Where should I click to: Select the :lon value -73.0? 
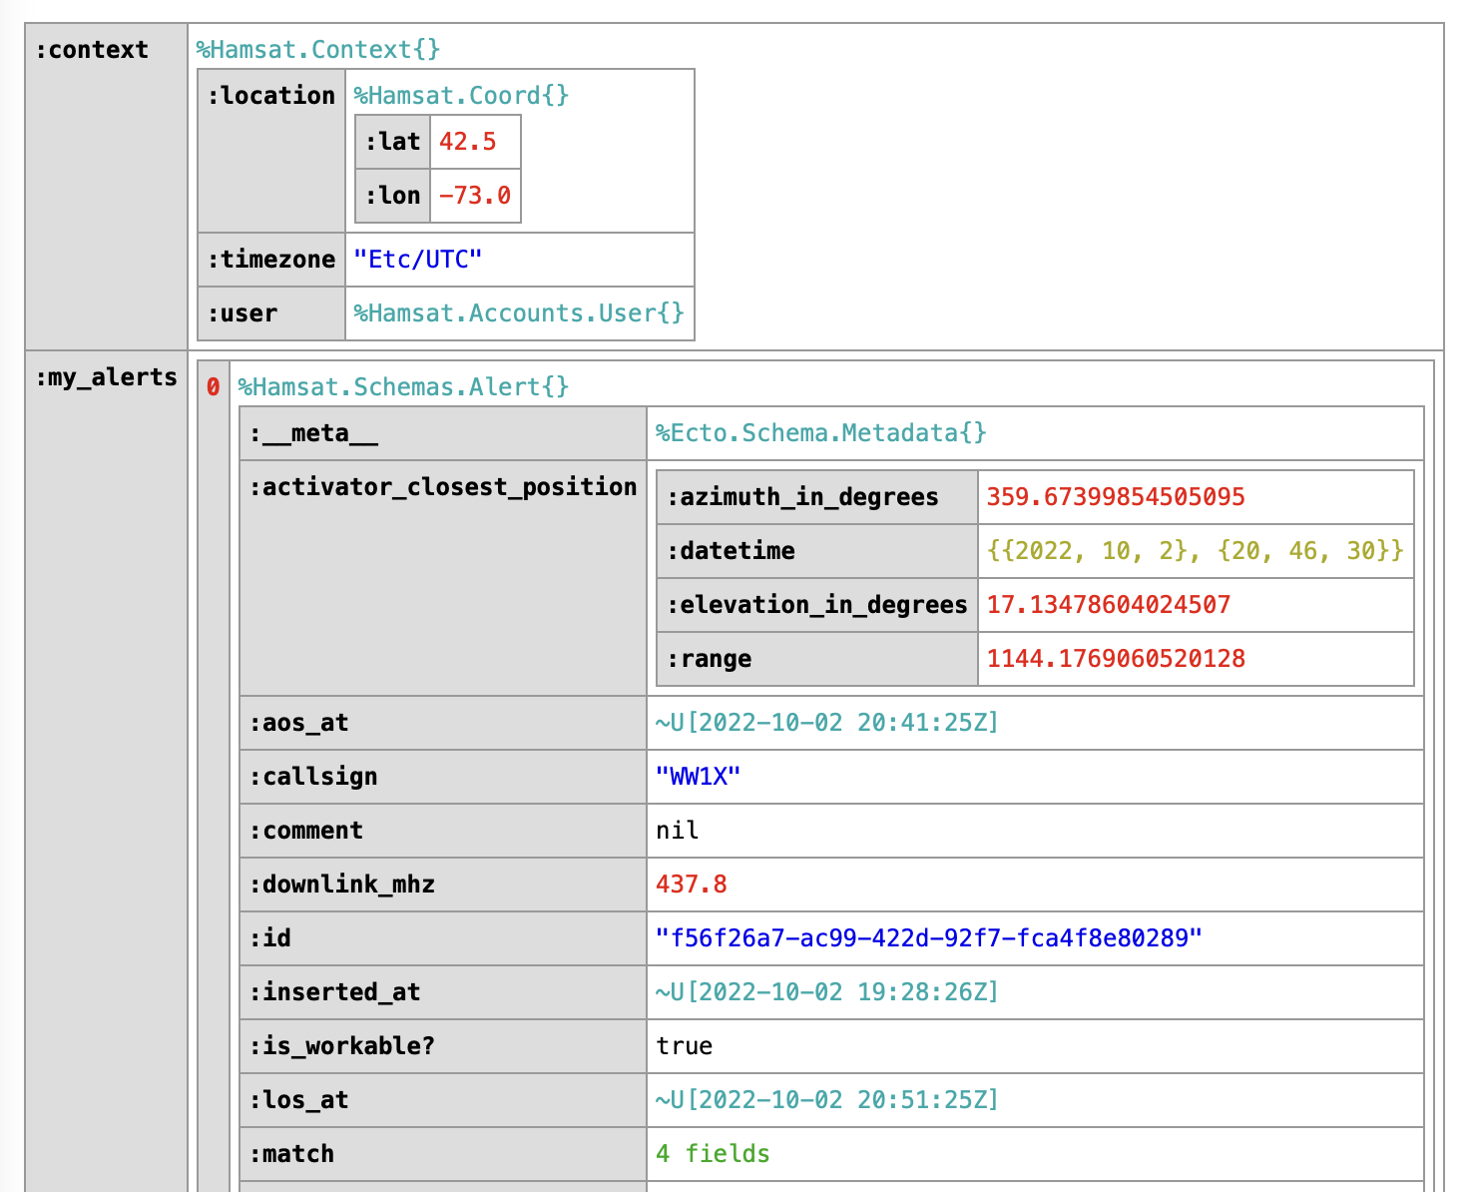pyautogui.click(x=475, y=196)
